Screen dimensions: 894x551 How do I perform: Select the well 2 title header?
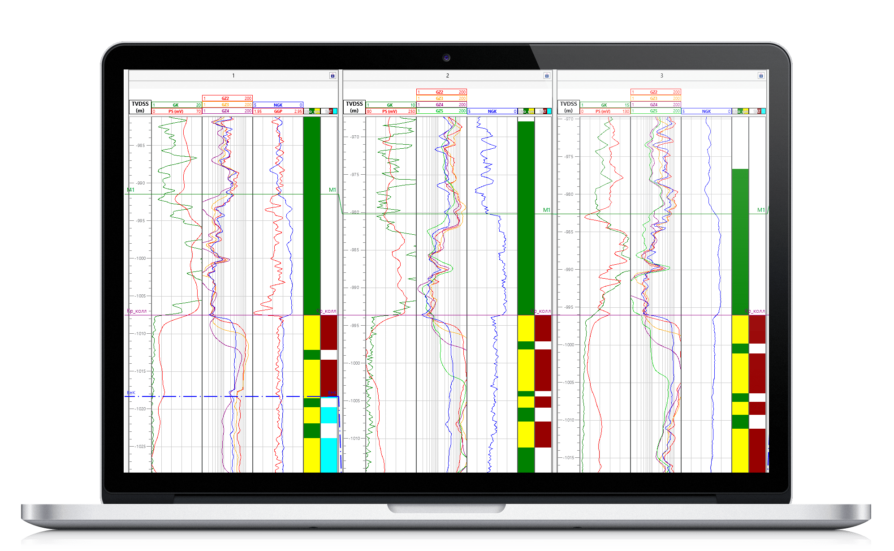447,76
